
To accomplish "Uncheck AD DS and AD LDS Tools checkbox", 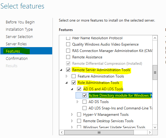I will [x=79, y=89].
